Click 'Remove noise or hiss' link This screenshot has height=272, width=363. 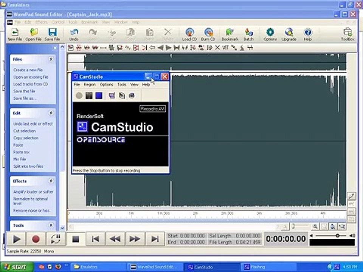[31, 210]
